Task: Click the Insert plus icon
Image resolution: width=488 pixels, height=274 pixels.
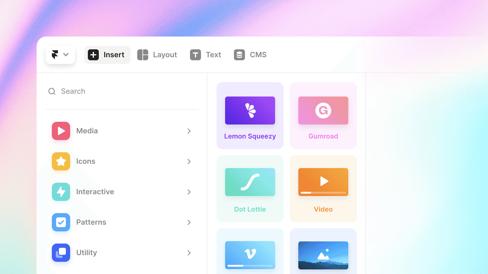Action: tap(93, 55)
